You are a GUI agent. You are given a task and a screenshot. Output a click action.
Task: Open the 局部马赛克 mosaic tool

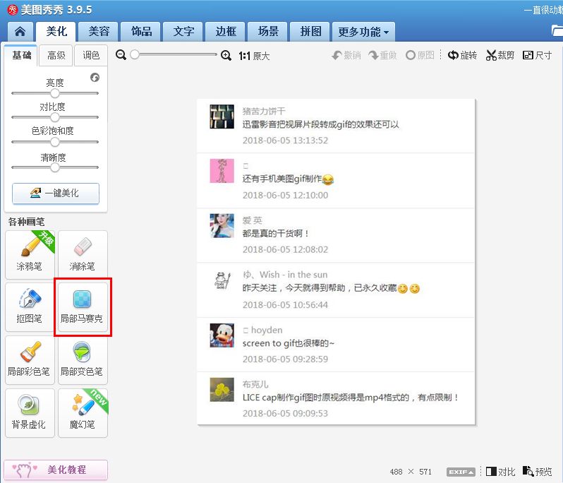coord(82,306)
